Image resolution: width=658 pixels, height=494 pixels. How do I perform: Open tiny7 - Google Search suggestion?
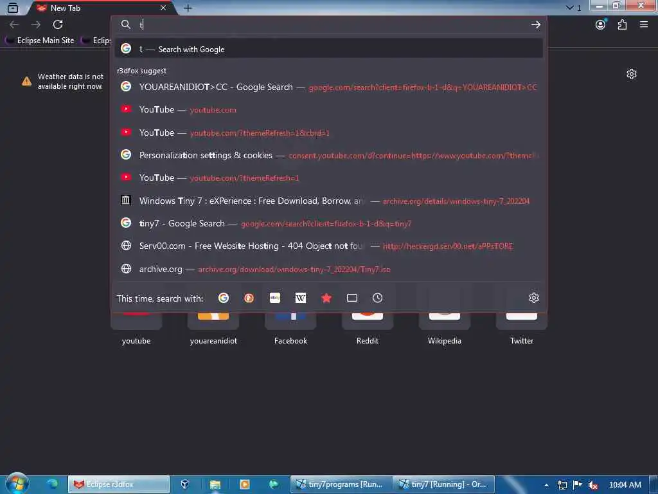pyautogui.click(x=328, y=223)
